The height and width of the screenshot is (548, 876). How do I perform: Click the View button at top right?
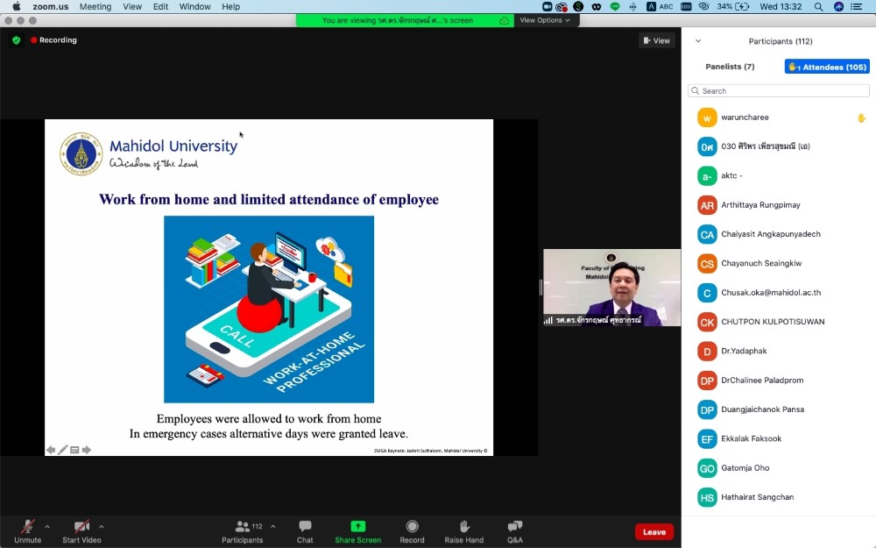656,40
